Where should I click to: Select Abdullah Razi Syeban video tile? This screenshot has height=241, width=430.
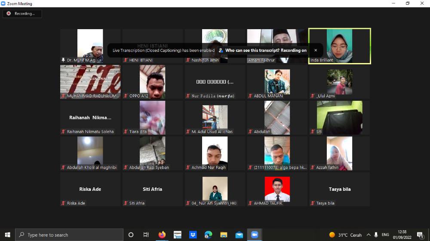coord(153,154)
